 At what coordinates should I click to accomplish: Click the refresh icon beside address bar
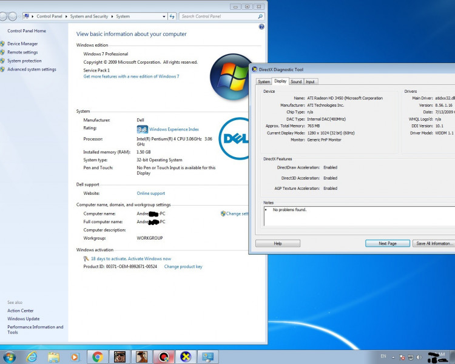(x=172, y=16)
